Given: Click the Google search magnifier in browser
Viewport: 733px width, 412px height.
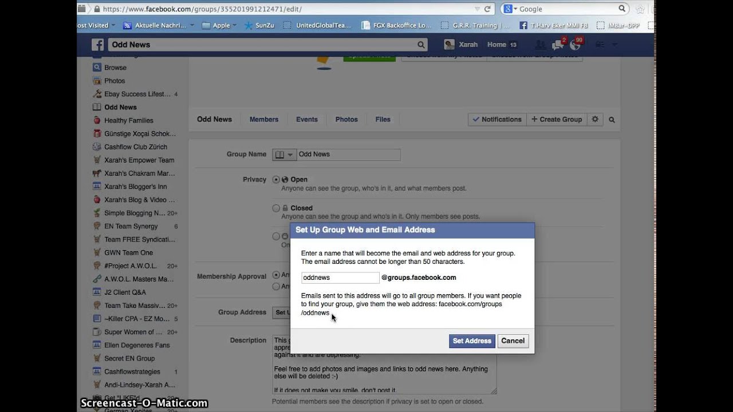Looking at the screenshot, I should [622, 9].
